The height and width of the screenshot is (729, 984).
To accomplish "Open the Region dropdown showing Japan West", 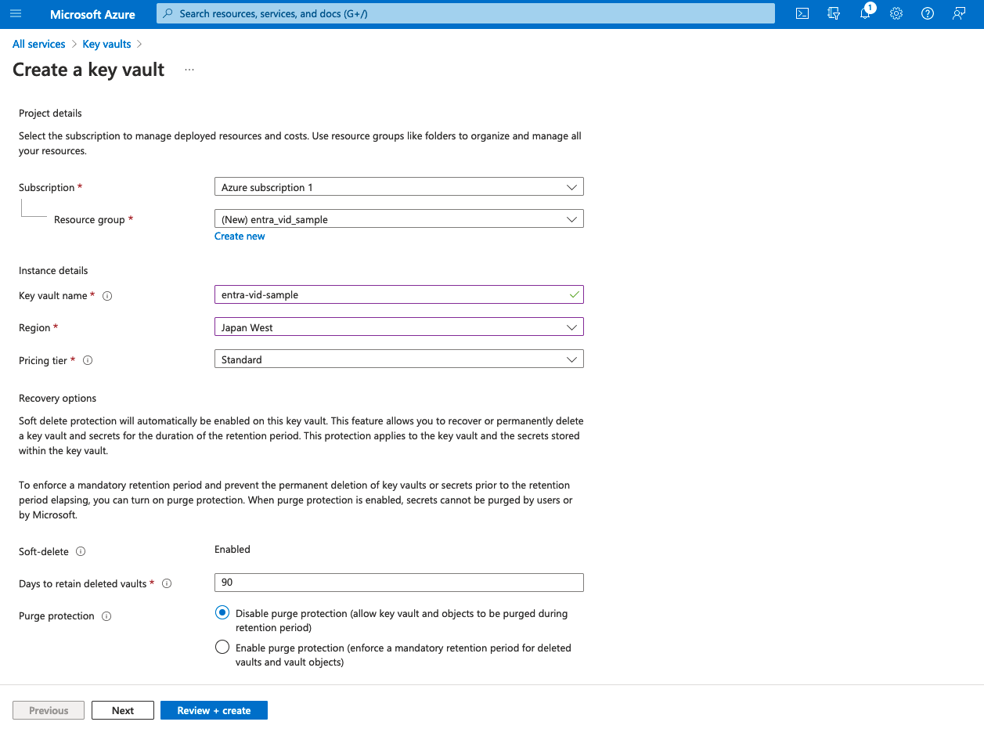I will (x=398, y=327).
